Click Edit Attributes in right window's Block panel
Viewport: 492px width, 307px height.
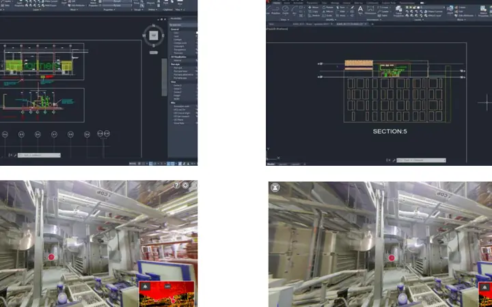[465, 15]
